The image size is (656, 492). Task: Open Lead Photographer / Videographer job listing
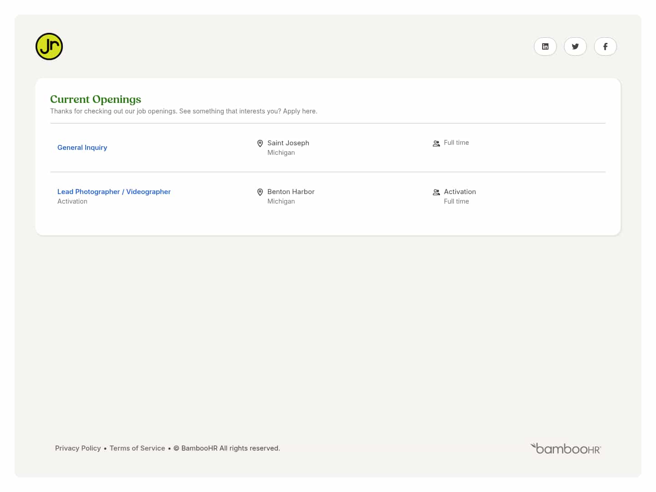114,192
